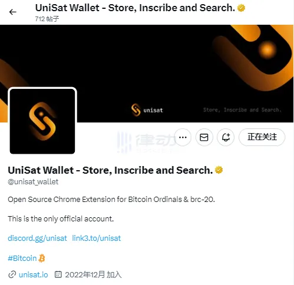Go back using the left arrow
The image size is (294, 285).
(13, 12)
